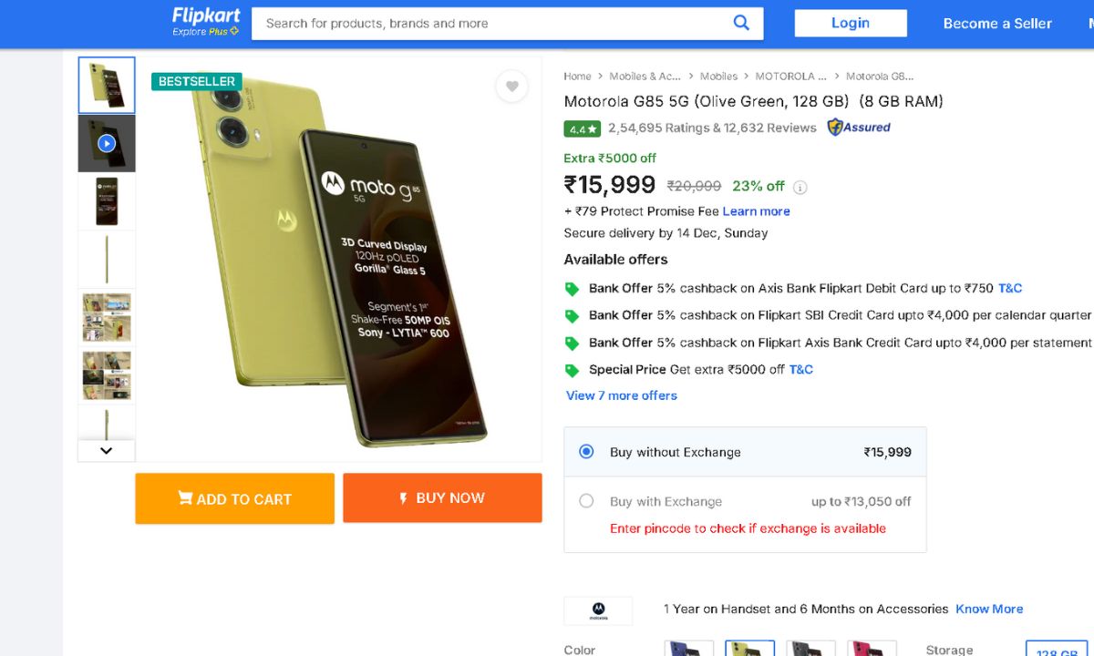This screenshot has width=1094, height=656.
Task: Click the Flipkart Assured badge
Action: [859, 128]
